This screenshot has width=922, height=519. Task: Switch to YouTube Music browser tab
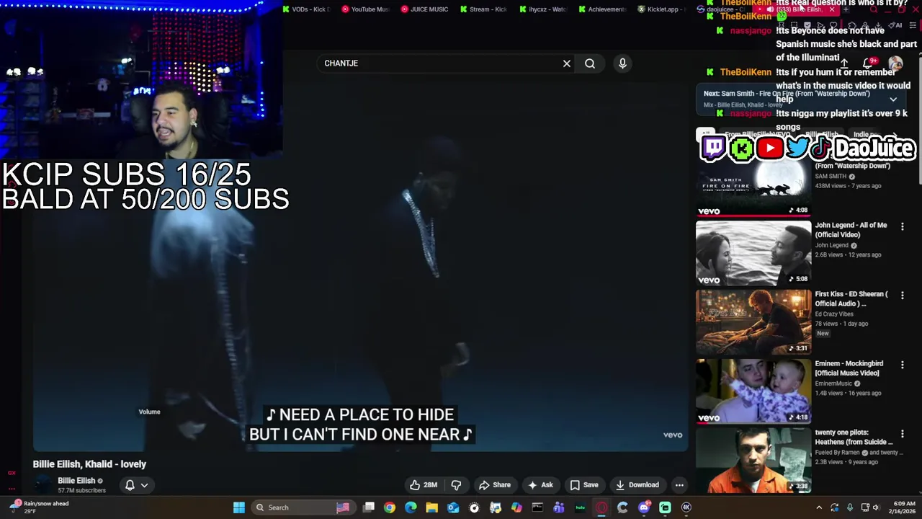[365, 9]
